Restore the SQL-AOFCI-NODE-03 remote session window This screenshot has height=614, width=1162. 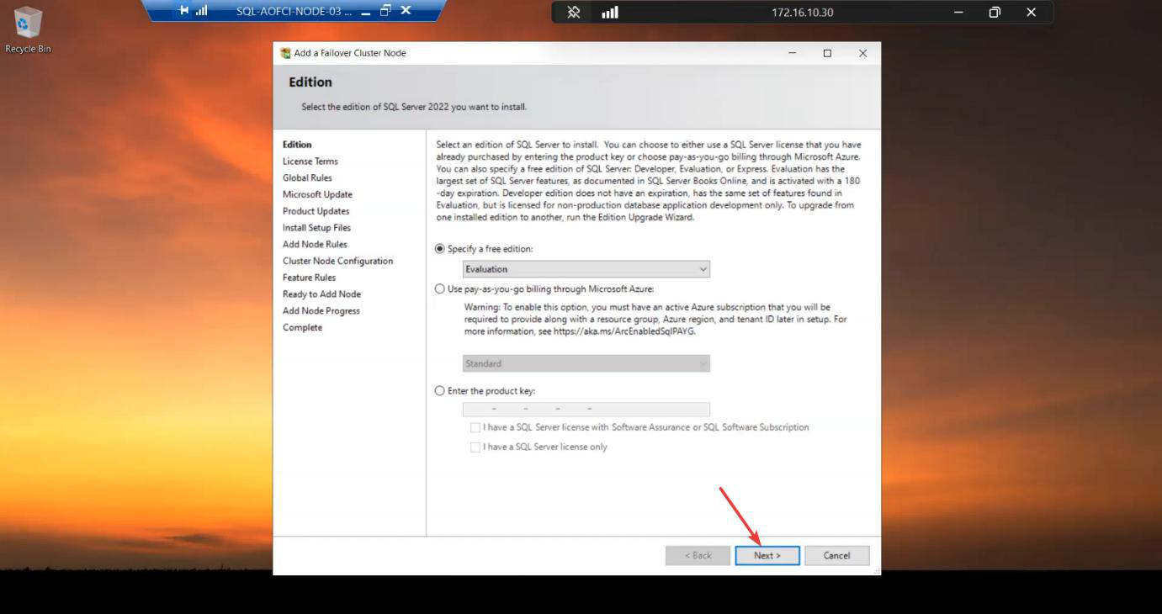(x=385, y=11)
